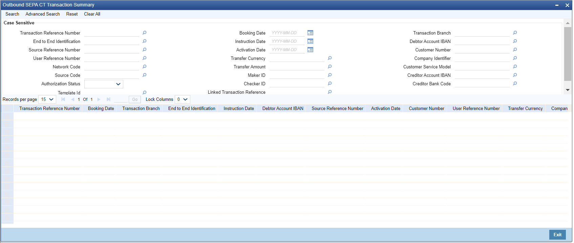Click Instruction Date column header

pyautogui.click(x=239, y=108)
